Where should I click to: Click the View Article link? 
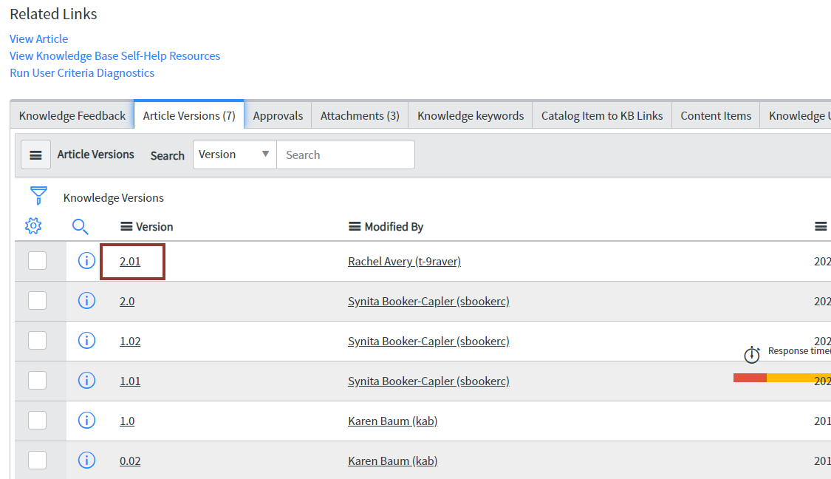pyautogui.click(x=38, y=38)
